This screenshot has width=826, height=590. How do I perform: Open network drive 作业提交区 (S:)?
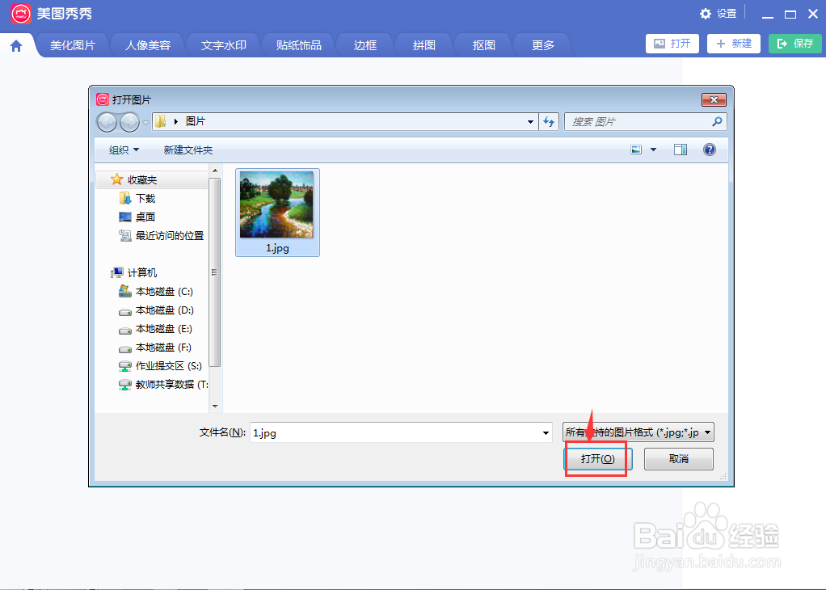click(160, 366)
